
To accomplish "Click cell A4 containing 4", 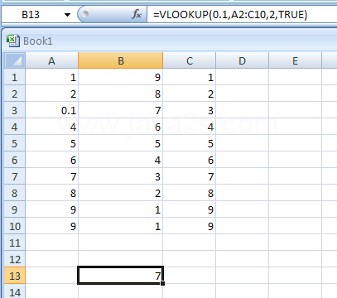I will point(51,127).
